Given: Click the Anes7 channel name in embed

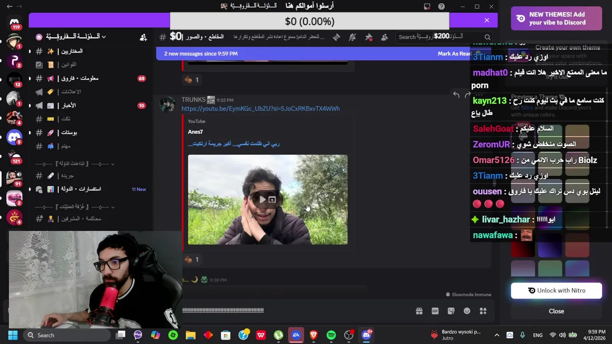Looking at the screenshot, I should [195, 132].
